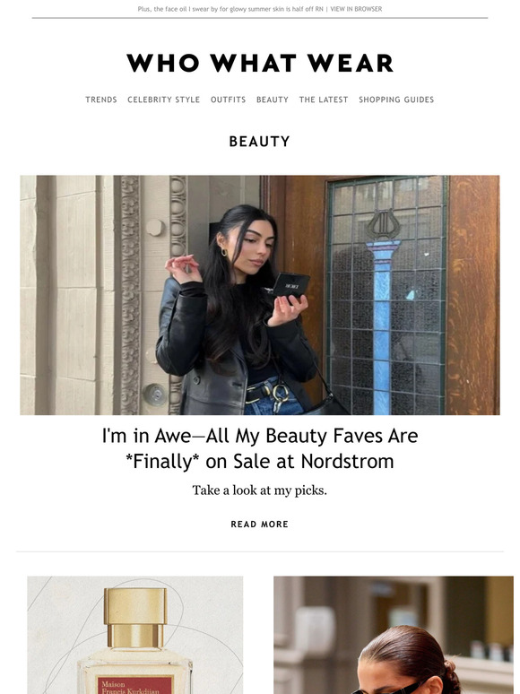
Task: Click the Read More link
Action: pyautogui.click(x=260, y=524)
